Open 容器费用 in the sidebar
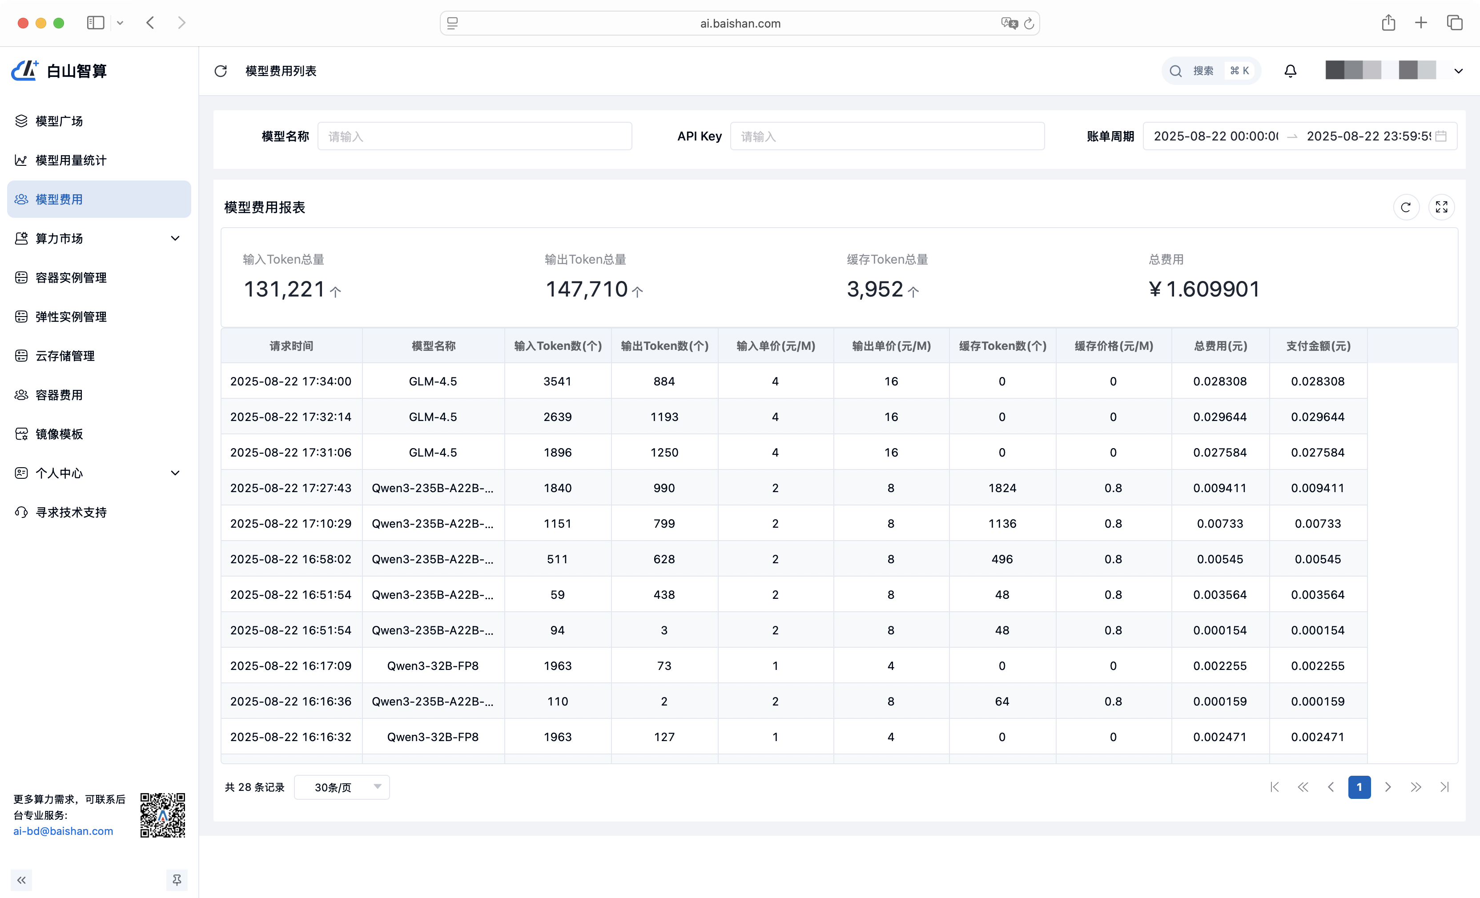 coord(59,395)
